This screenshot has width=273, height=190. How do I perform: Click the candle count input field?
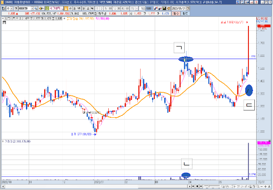point(142,8)
